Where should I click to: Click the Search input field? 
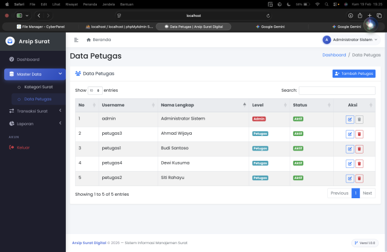[337, 90]
